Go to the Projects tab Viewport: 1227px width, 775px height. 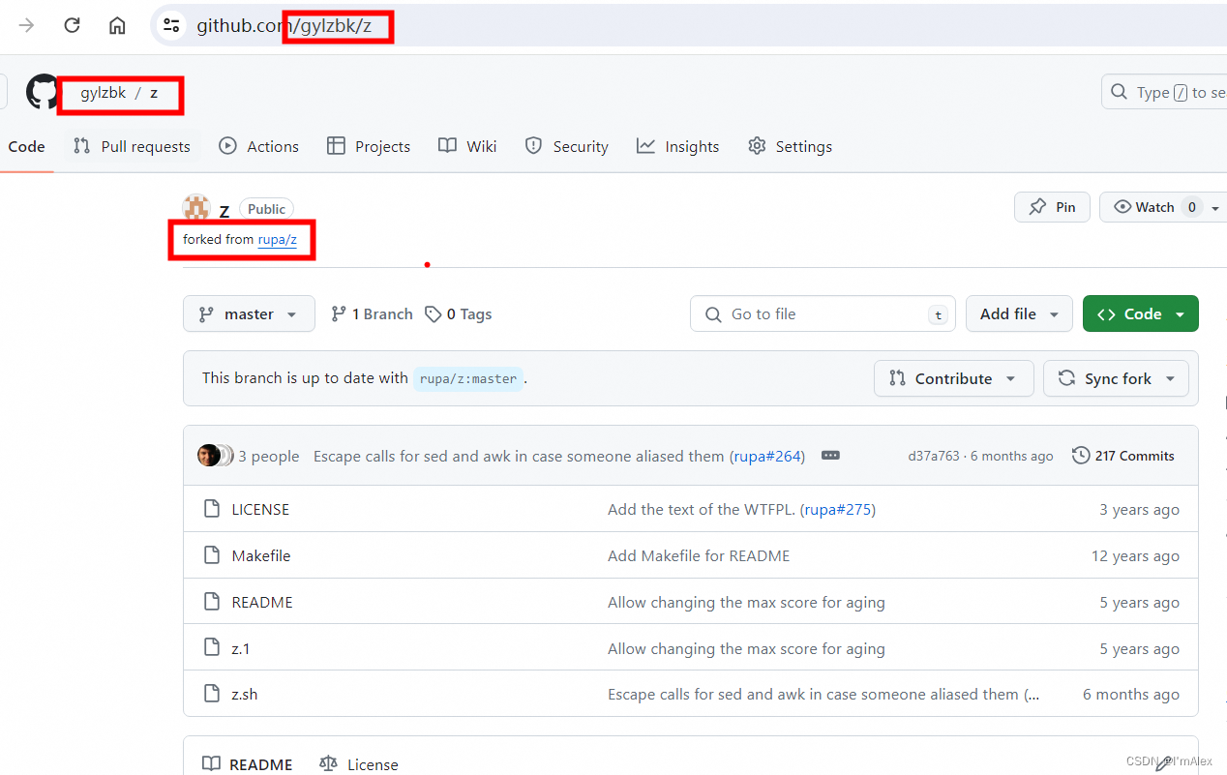click(x=369, y=146)
